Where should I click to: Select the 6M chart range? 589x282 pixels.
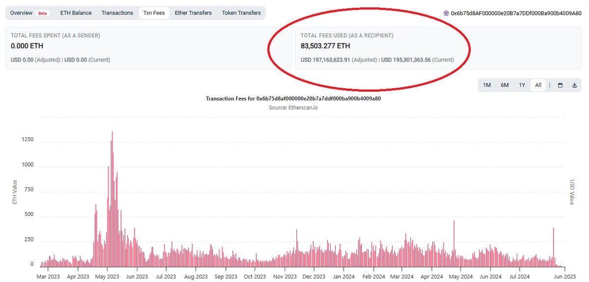click(505, 85)
